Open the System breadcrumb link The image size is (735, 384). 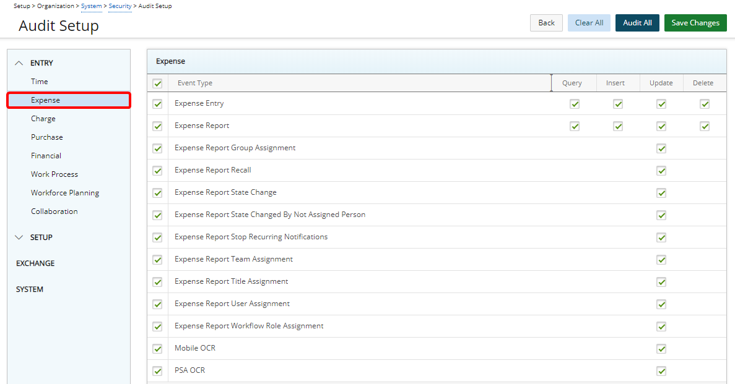click(x=92, y=6)
